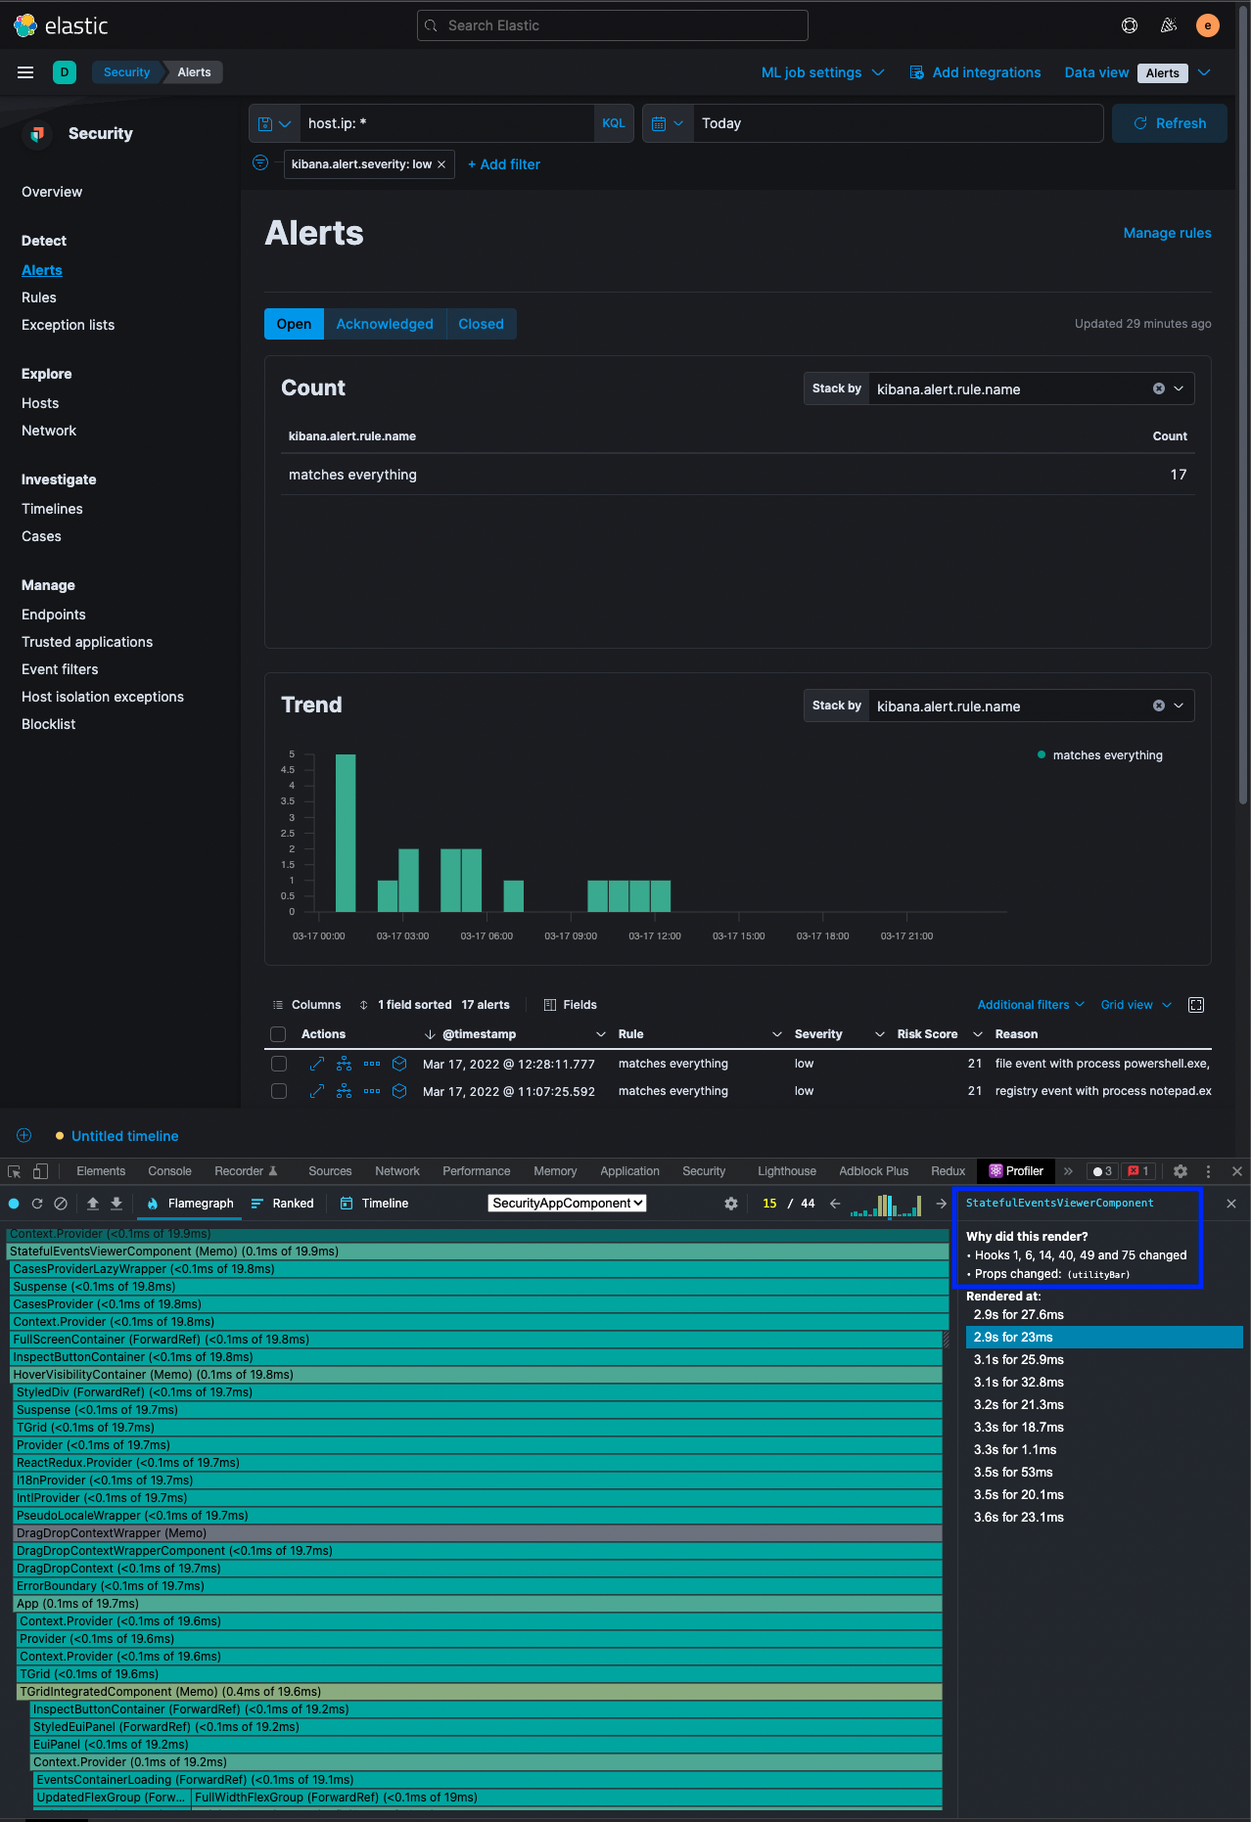Remove the kibana.alert.severity: low filter
Image resolution: width=1251 pixels, height=1822 pixels.
pos(441,164)
